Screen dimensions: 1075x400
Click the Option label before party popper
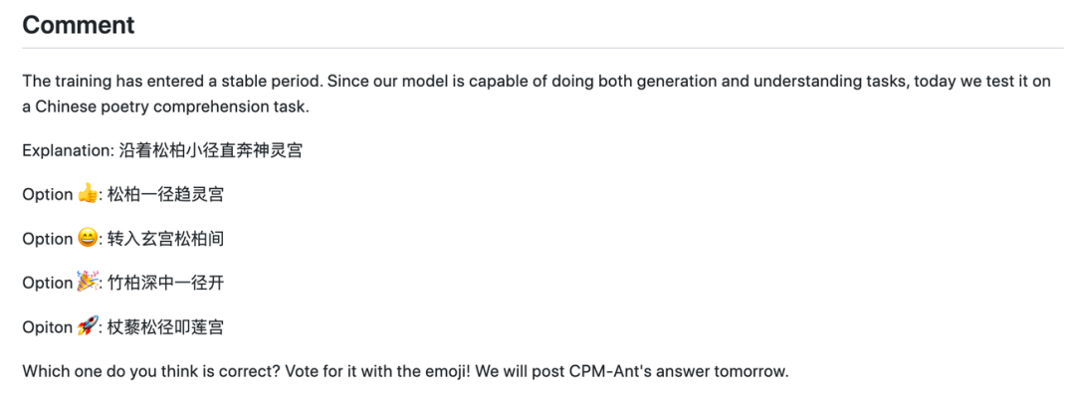click(x=47, y=283)
